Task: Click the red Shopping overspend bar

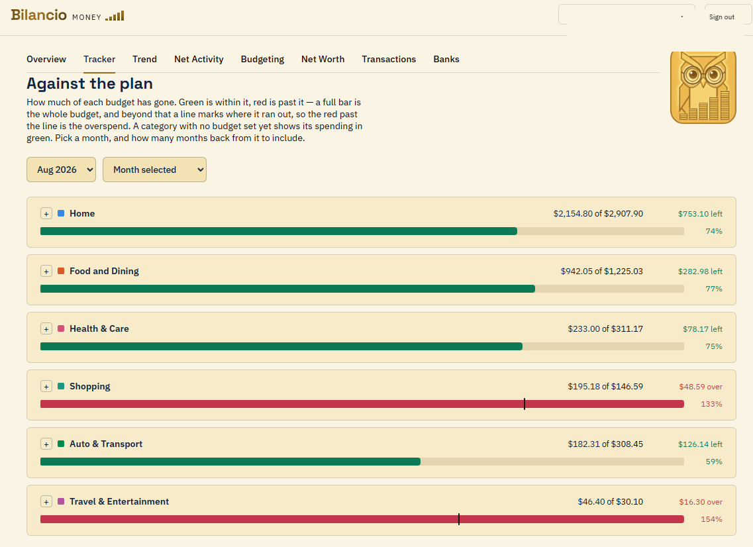Action: 362,404
